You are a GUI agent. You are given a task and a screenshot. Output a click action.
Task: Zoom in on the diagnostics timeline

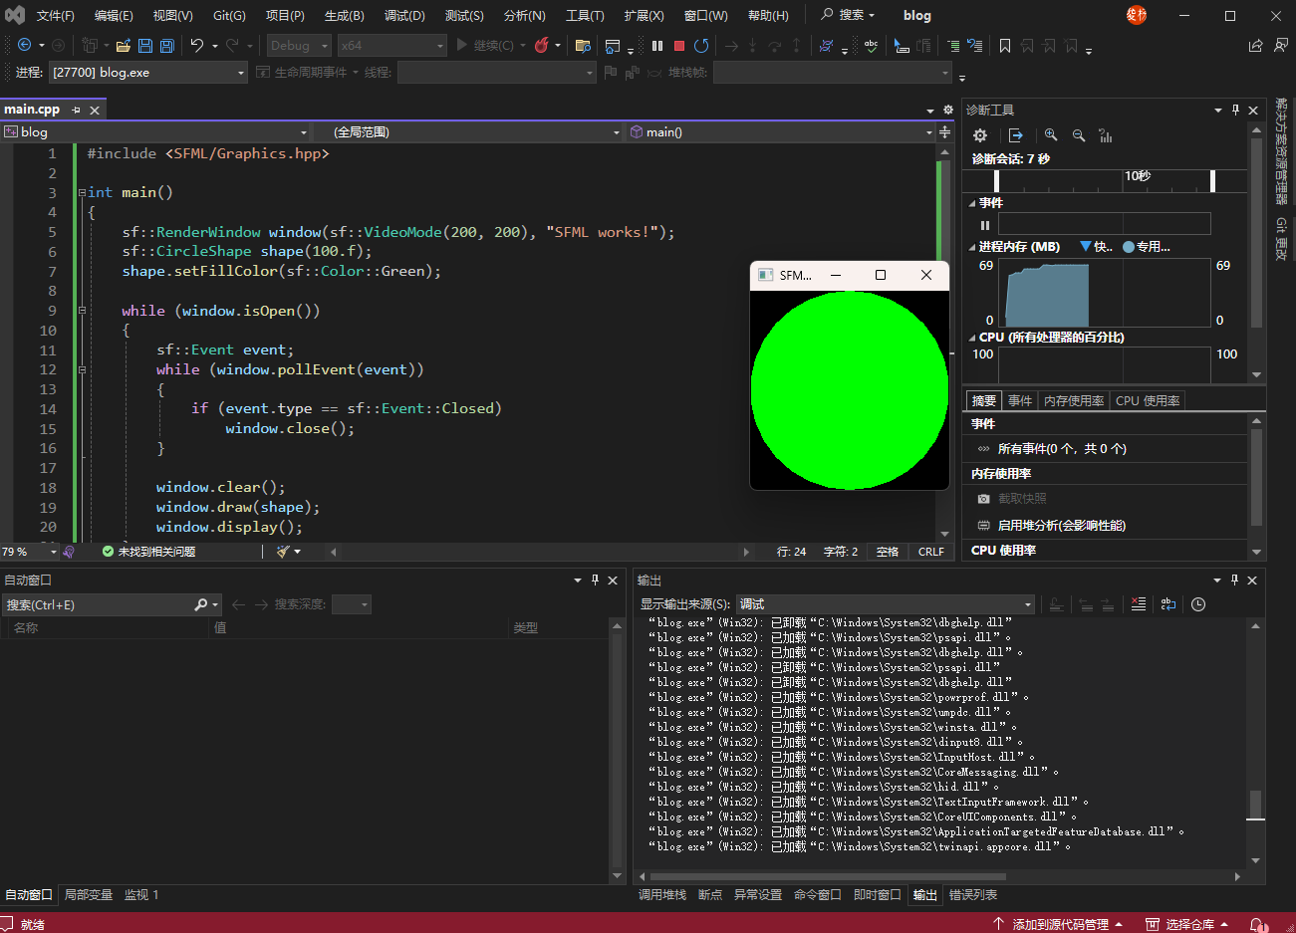point(1051,135)
